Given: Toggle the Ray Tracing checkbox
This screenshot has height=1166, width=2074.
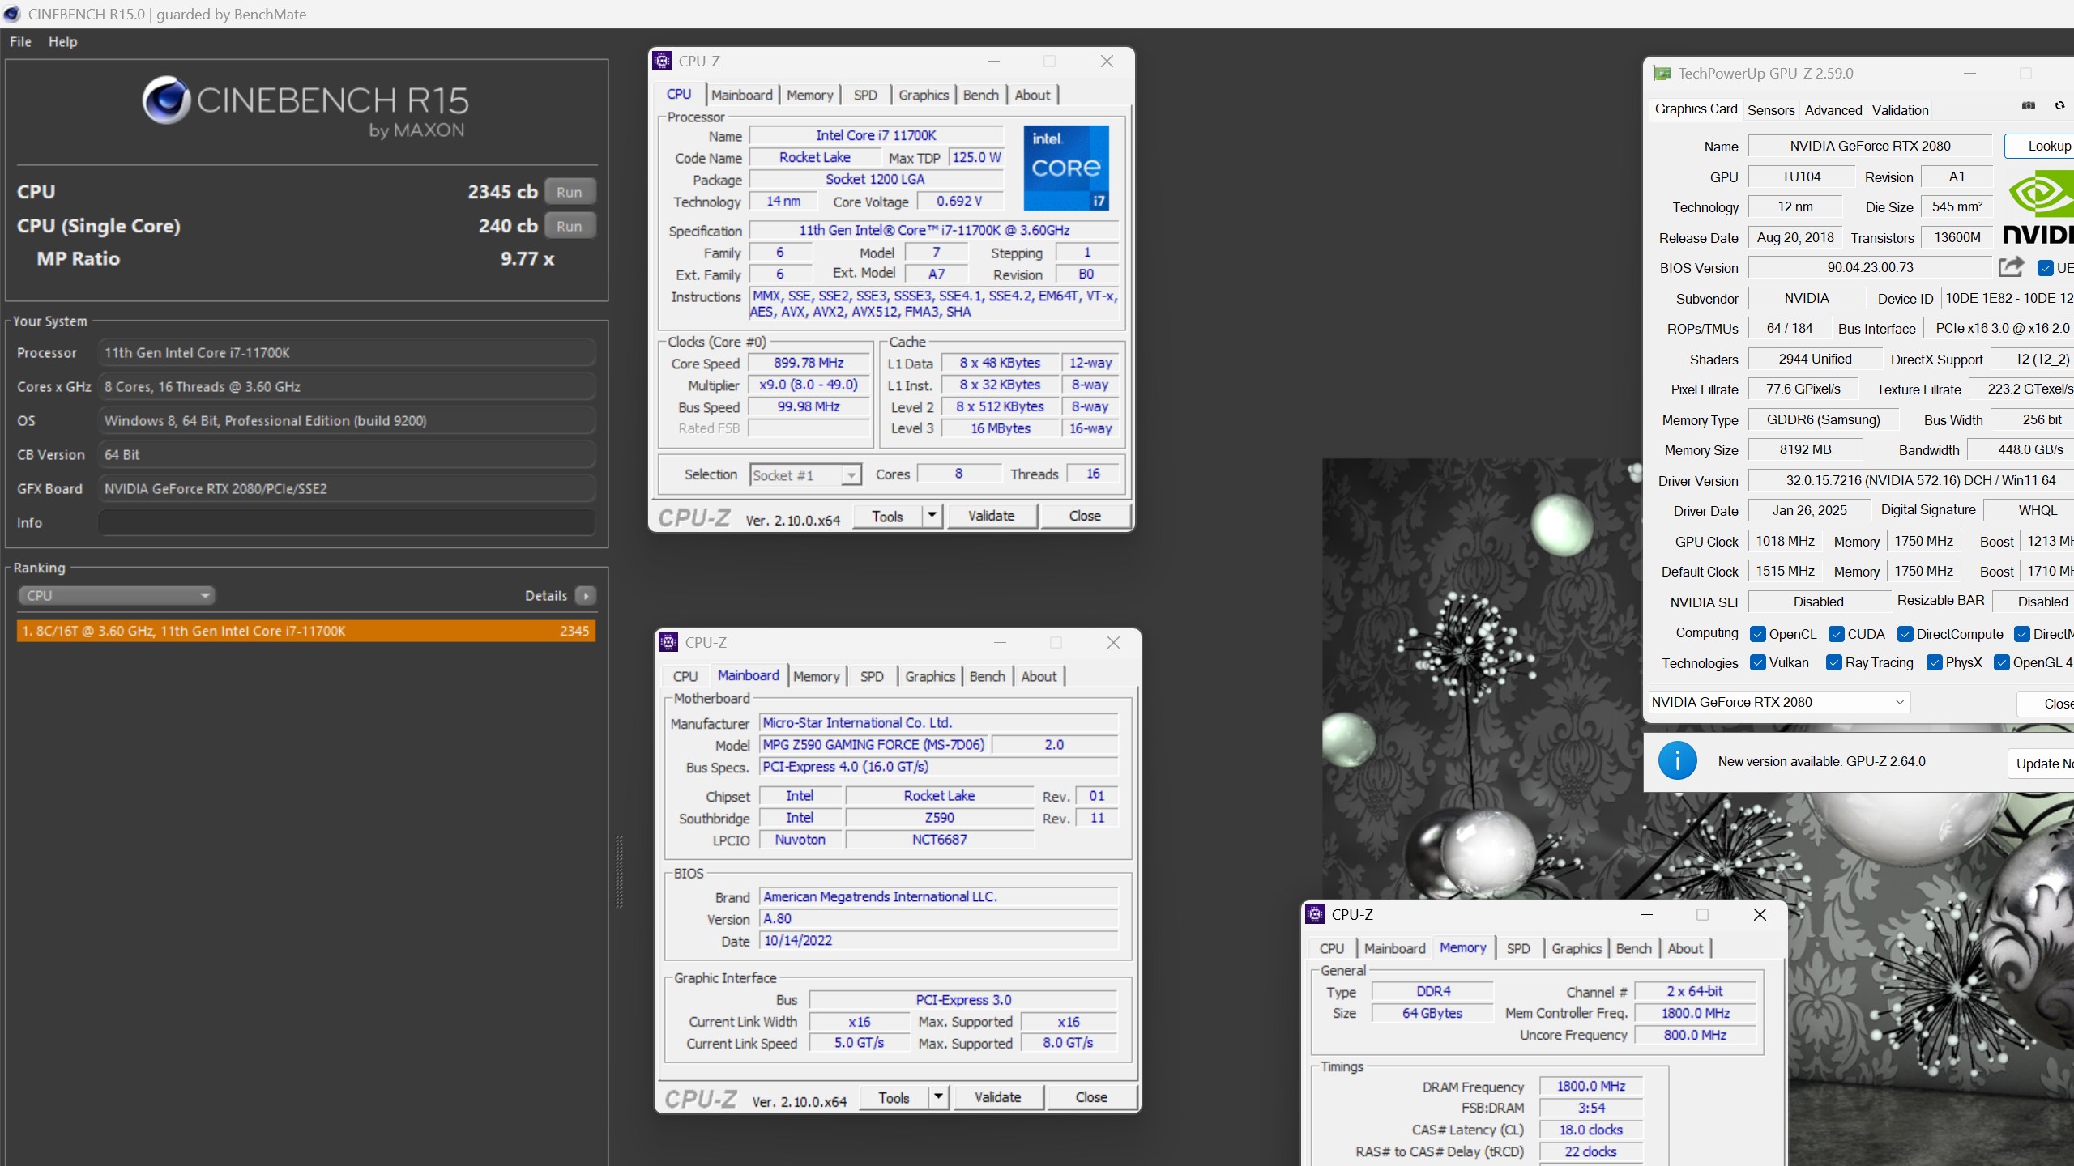Looking at the screenshot, I should [x=1834, y=662].
